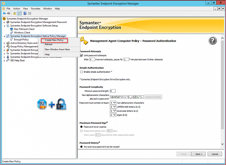Open the digits (0-9) count dropdown
The image size is (226, 165).
coord(113,115)
